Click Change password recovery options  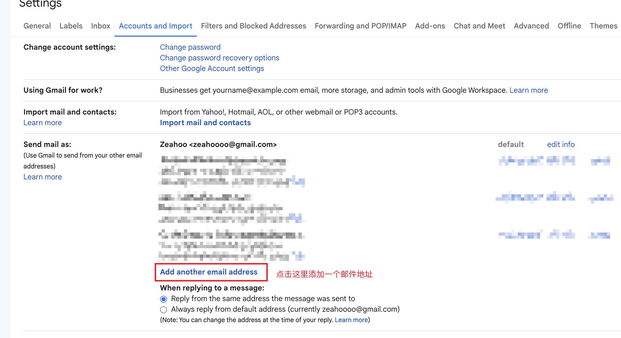point(219,57)
